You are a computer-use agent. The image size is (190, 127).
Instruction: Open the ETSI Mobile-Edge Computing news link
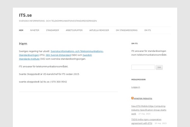[149, 110]
